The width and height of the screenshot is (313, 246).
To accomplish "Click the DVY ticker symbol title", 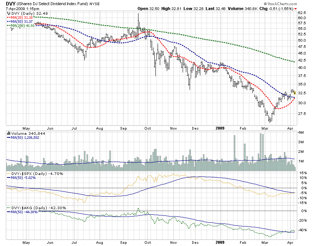I will [11, 4].
